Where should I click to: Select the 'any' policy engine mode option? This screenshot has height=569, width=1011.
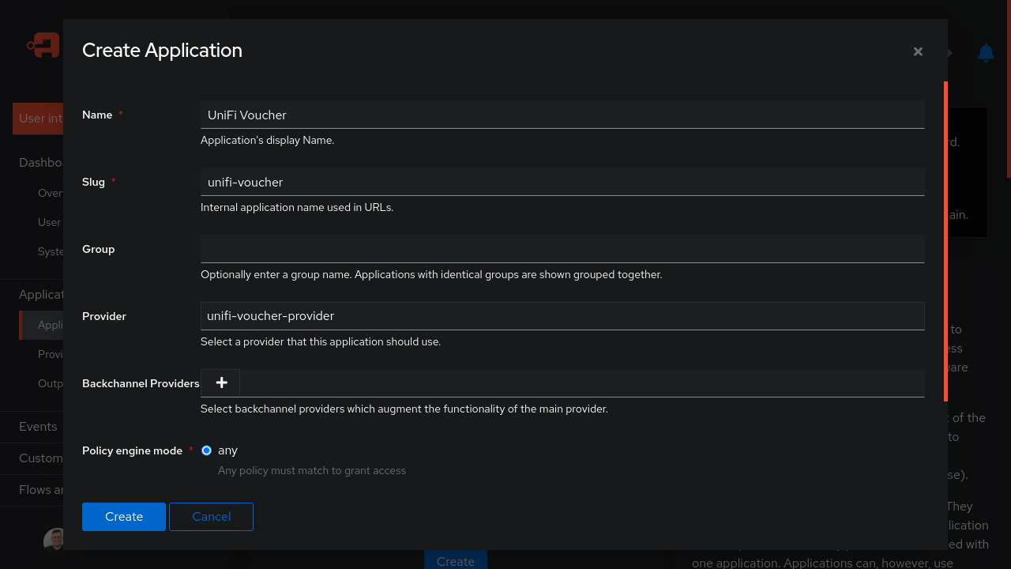206,450
